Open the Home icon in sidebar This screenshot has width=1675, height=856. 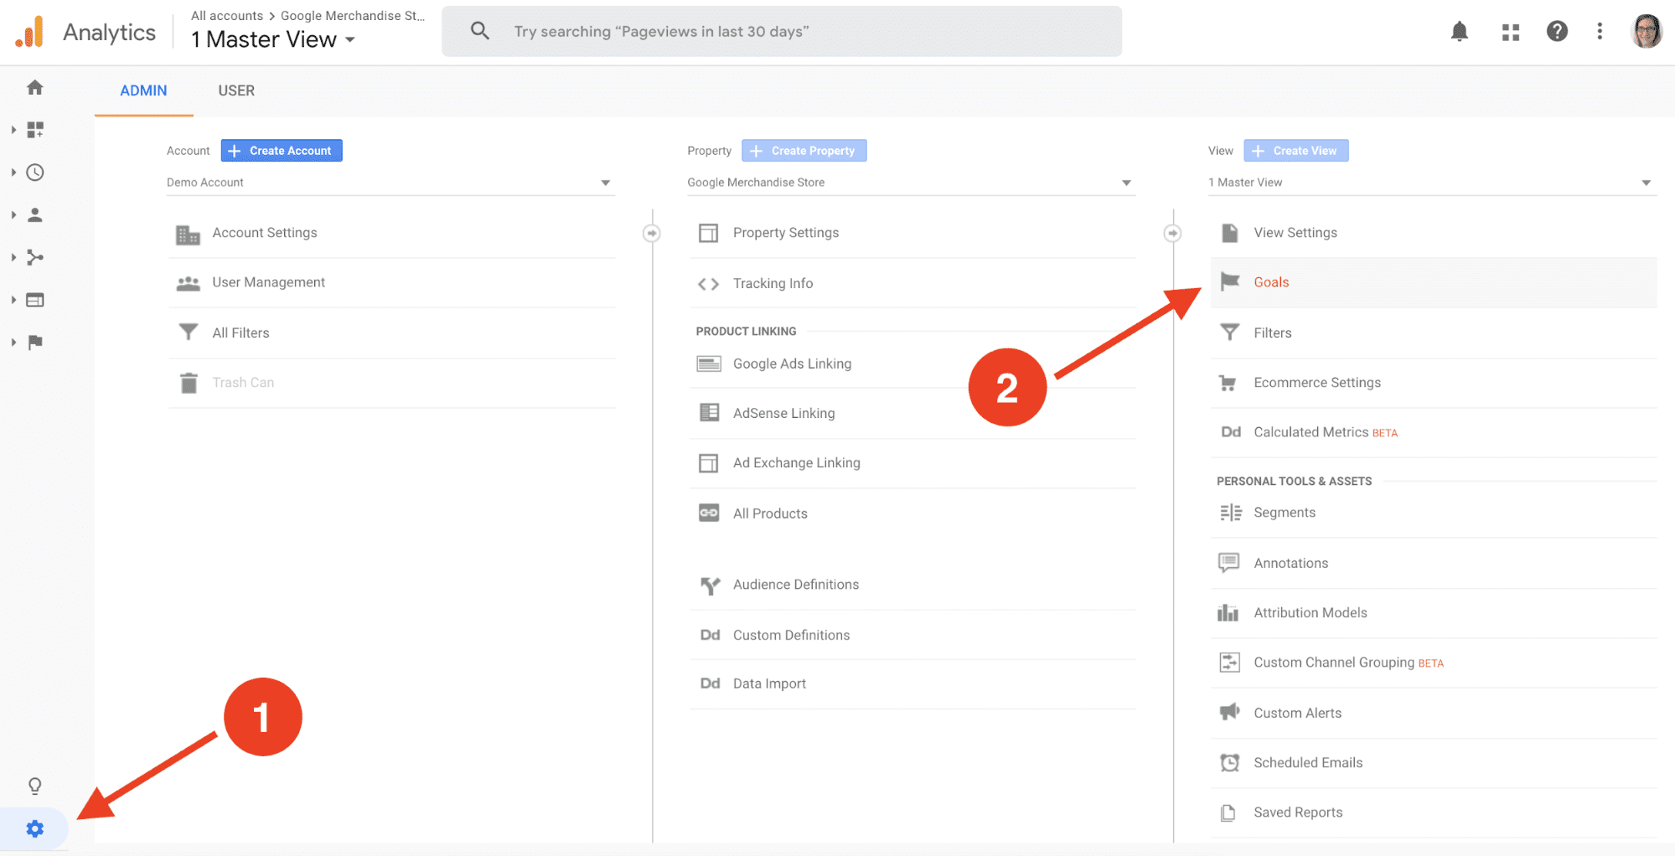point(34,87)
